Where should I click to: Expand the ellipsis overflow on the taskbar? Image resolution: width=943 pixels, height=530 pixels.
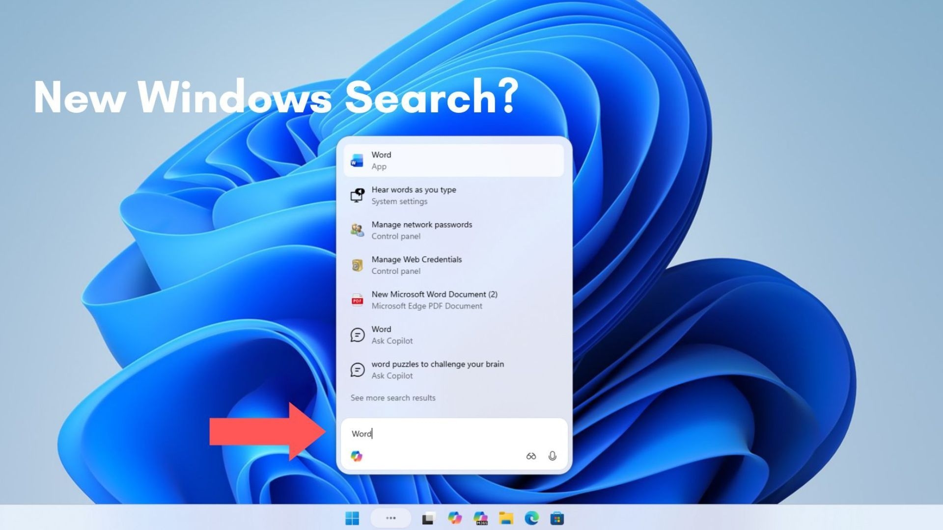pos(391,518)
